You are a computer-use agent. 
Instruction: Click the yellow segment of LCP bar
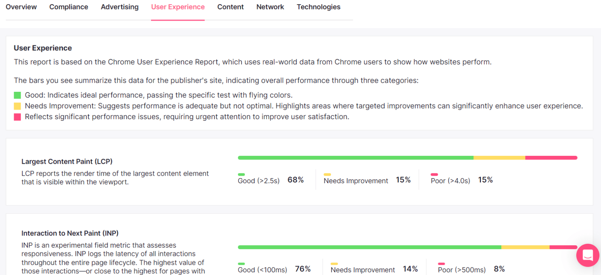coord(499,158)
